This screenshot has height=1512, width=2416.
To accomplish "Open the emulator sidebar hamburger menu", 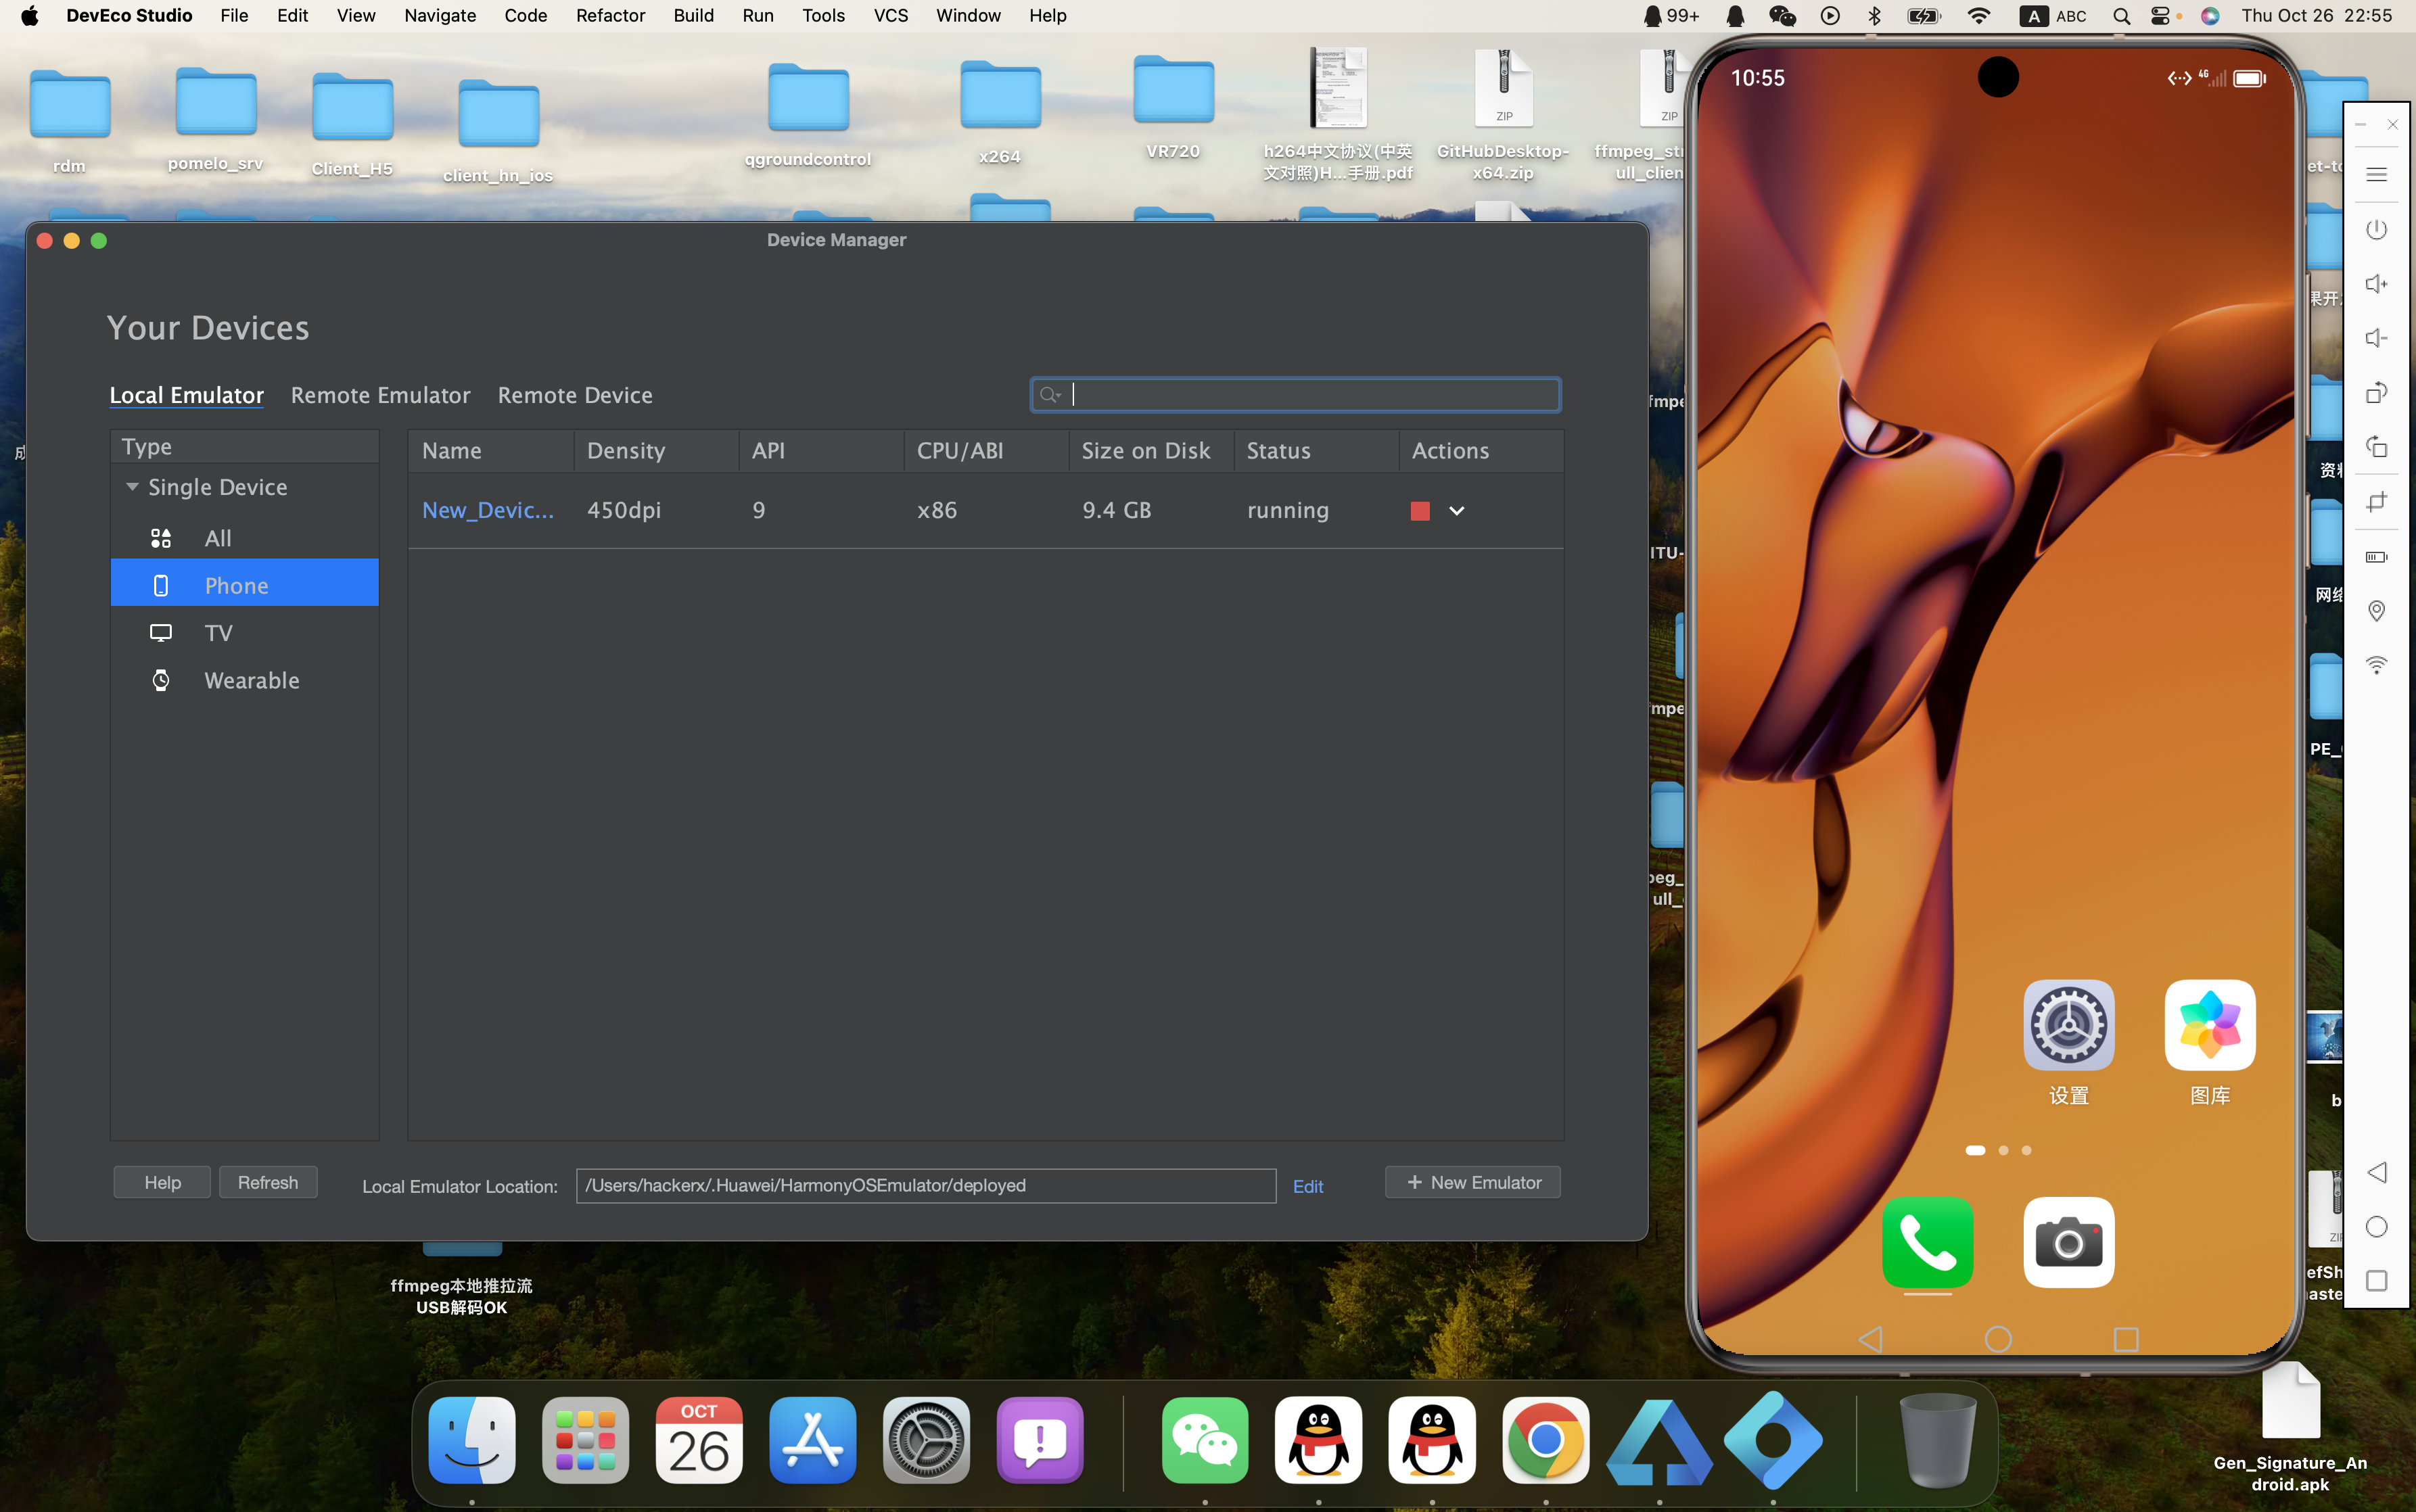I will tap(2376, 175).
